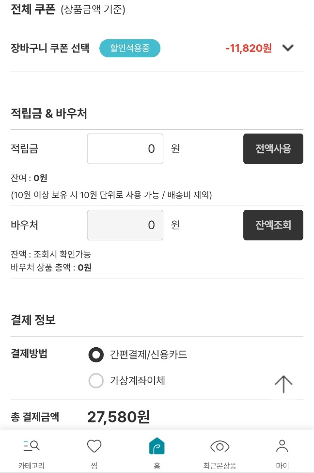Click the 잔액조회 button
Viewport: 314px width, 473px height.
[273, 225]
